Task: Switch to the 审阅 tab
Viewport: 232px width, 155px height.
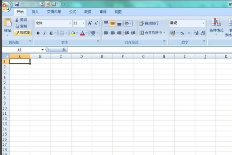Action: pyautogui.click(x=103, y=12)
